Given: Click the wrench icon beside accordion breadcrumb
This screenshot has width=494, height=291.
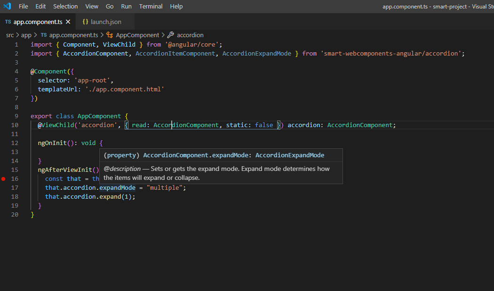Looking at the screenshot, I should pos(171,35).
